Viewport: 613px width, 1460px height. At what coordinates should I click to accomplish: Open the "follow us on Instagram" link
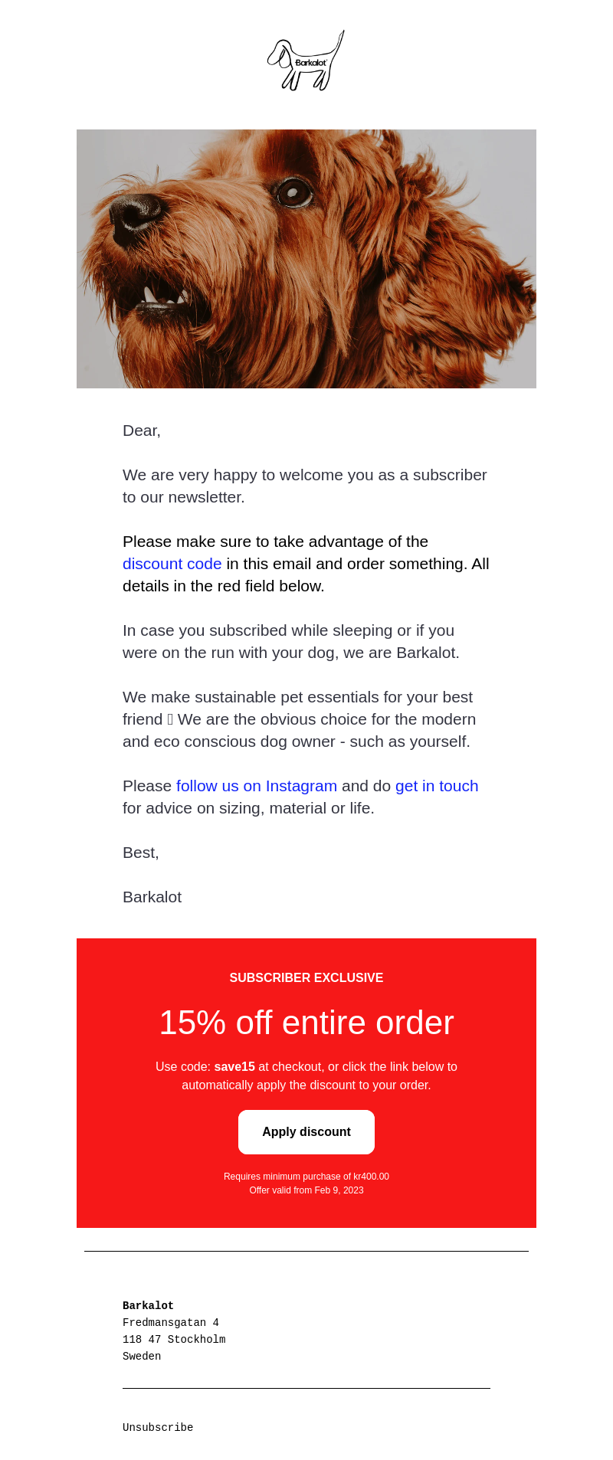pos(257,786)
